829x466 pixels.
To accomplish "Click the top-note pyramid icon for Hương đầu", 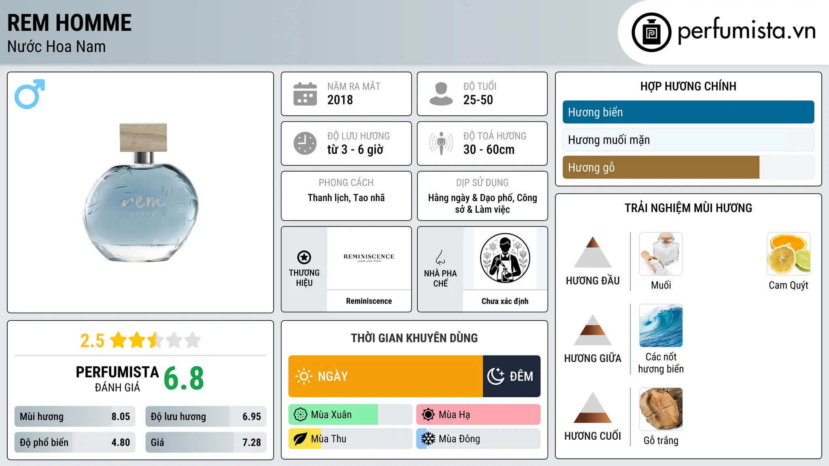I will click(x=593, y=252).
